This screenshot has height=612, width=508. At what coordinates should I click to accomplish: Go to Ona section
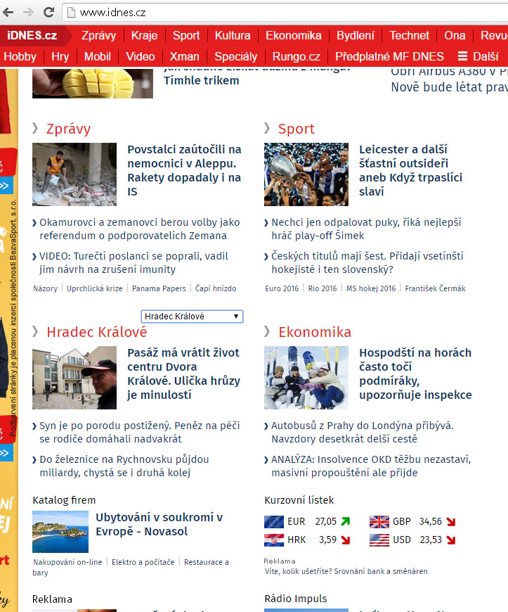455,35
